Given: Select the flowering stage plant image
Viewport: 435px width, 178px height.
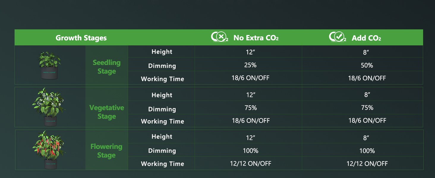Looking at the screenshot, I should point(49,150).
